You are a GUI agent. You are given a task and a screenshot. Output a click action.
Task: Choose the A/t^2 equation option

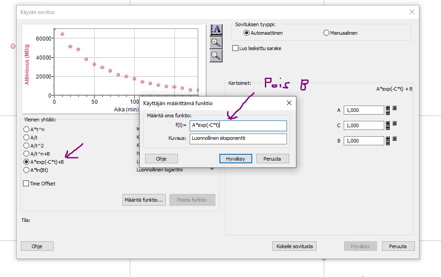[x=26, y=145]
